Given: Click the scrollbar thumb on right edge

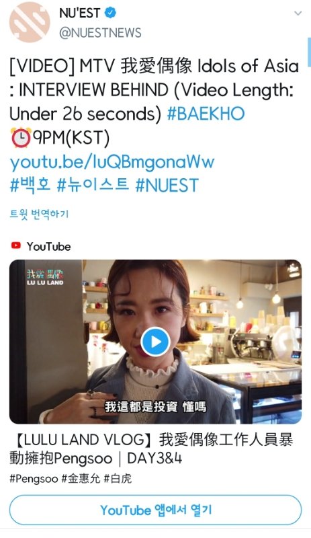Looking at the screenshot, I should 309,52.
